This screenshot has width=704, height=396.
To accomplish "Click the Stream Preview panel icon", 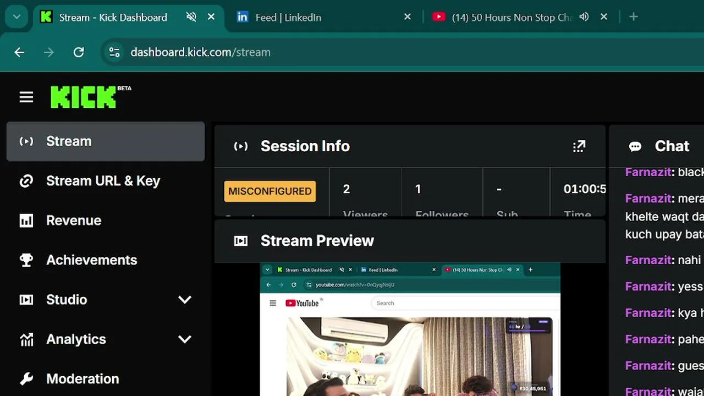I will [x=241, y=241].
